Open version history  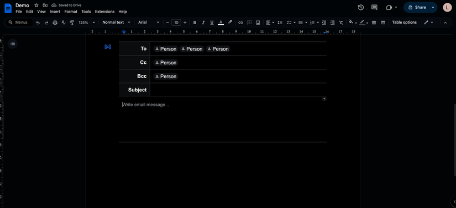(x=360, y=7)
